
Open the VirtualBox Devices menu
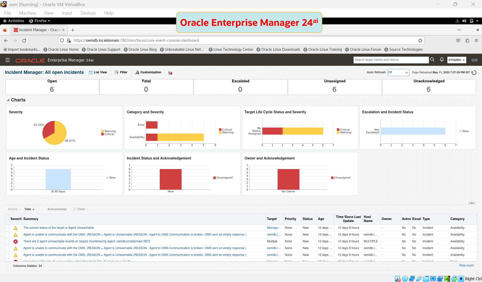[88, 13]
